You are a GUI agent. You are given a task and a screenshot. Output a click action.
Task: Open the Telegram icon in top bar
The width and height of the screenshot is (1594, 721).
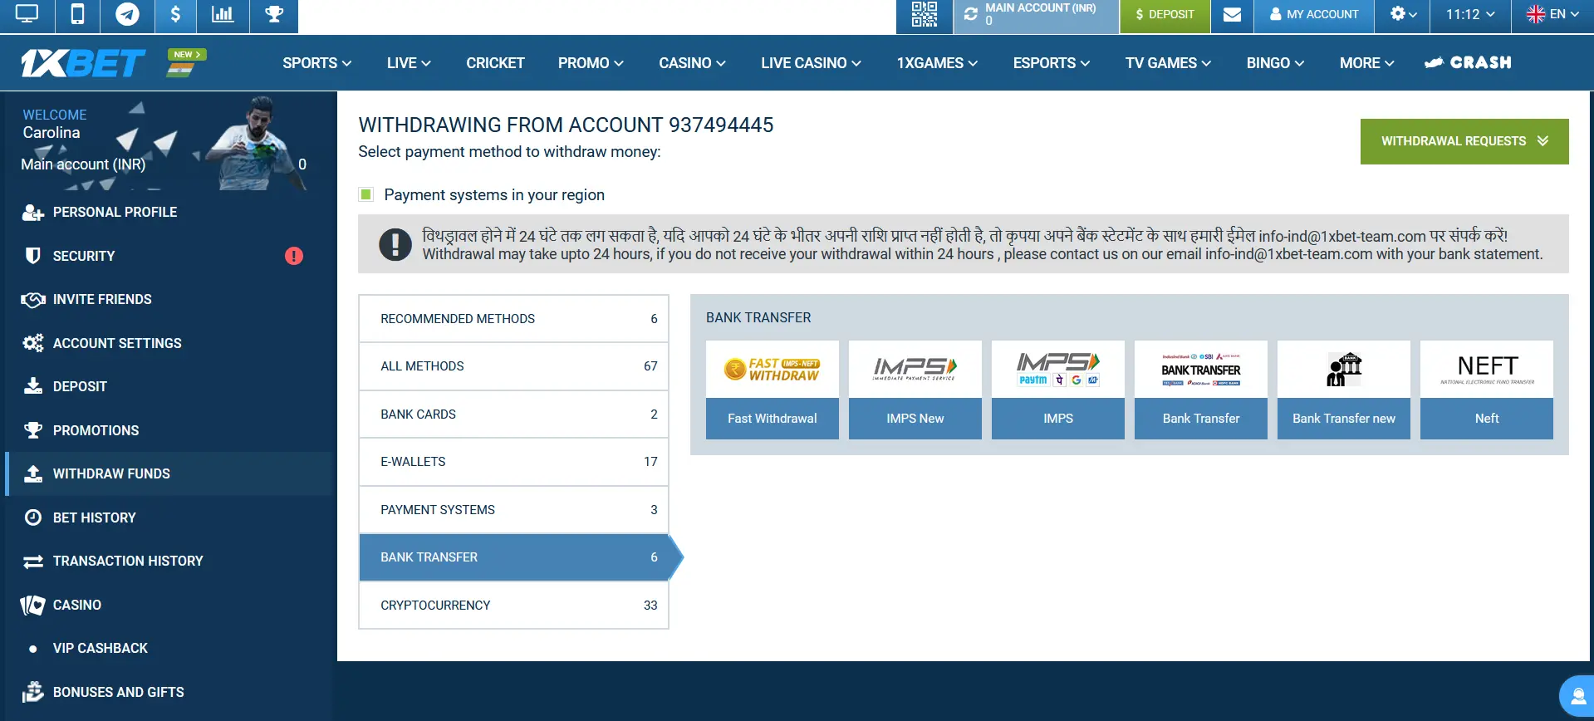click(x=127, y=15)
